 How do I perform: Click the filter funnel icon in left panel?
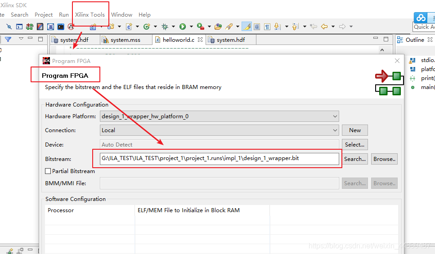click(x=8, y=40)
